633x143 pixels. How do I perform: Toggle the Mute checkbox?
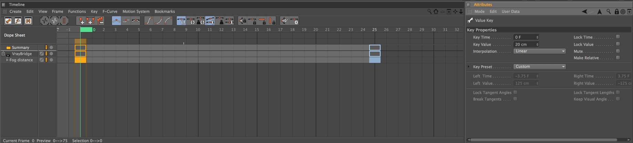click(618, 51)
